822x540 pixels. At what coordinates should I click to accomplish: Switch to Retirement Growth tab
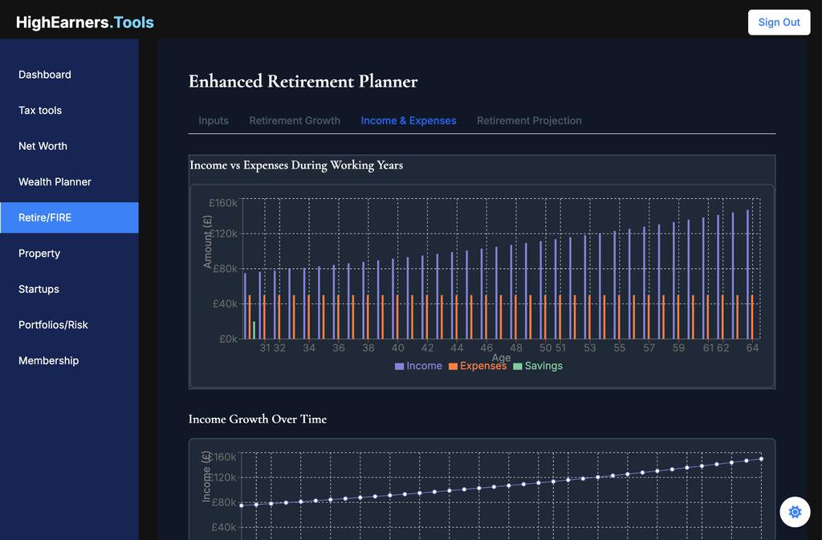click(295, 121)
